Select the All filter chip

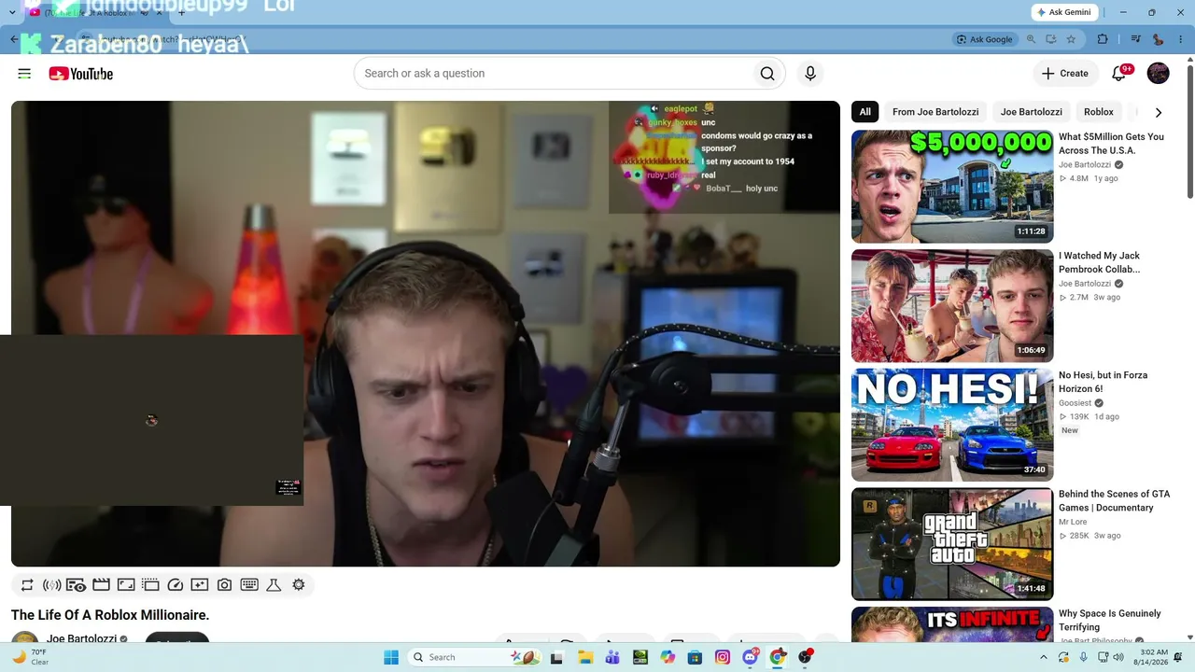click(865, 112)
